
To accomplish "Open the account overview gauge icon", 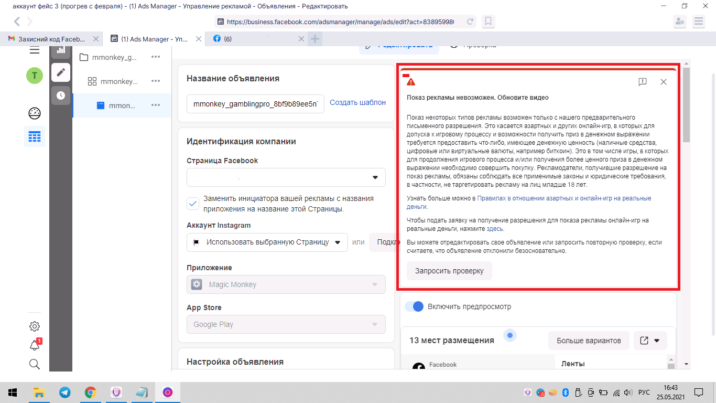I will click(35, 113).
